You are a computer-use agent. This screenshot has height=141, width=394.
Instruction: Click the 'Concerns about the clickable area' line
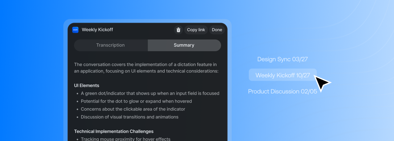(x=133, y=109)
